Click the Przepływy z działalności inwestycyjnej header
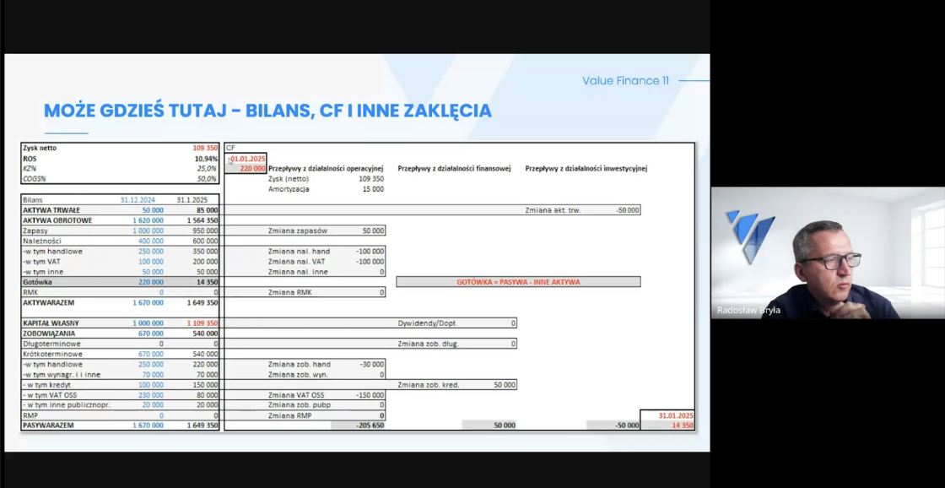This screenshot has width=945, height=488. pyautogui.click(x=586, y=168)
